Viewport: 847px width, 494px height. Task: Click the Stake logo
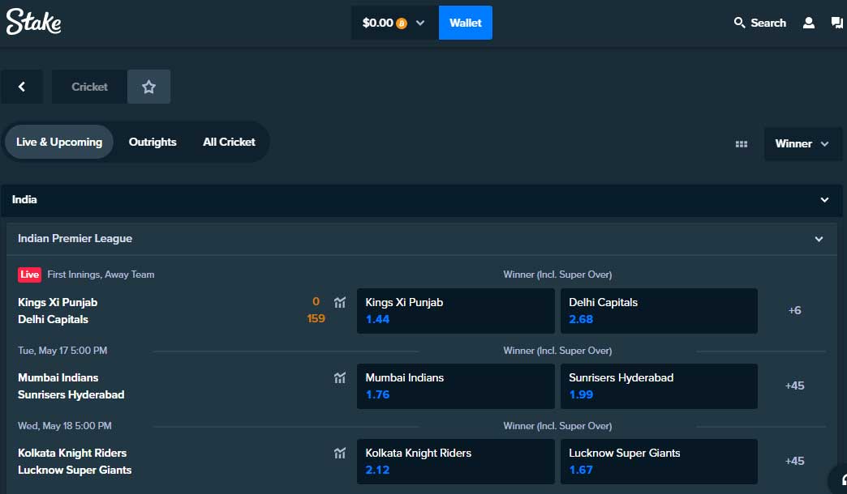tap(33, 22)
